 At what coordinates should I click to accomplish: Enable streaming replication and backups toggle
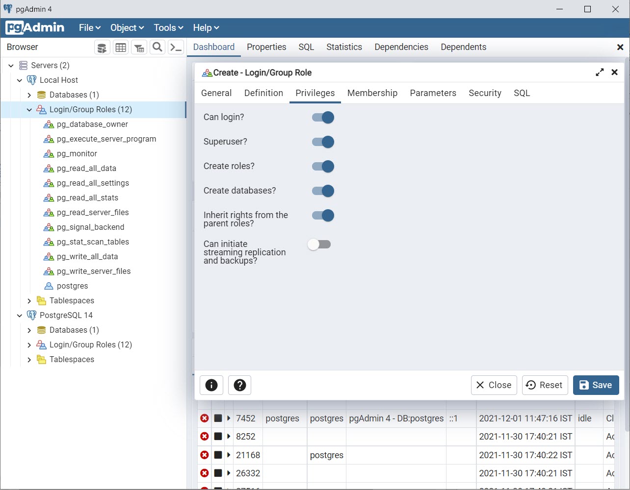coord(319,245)
